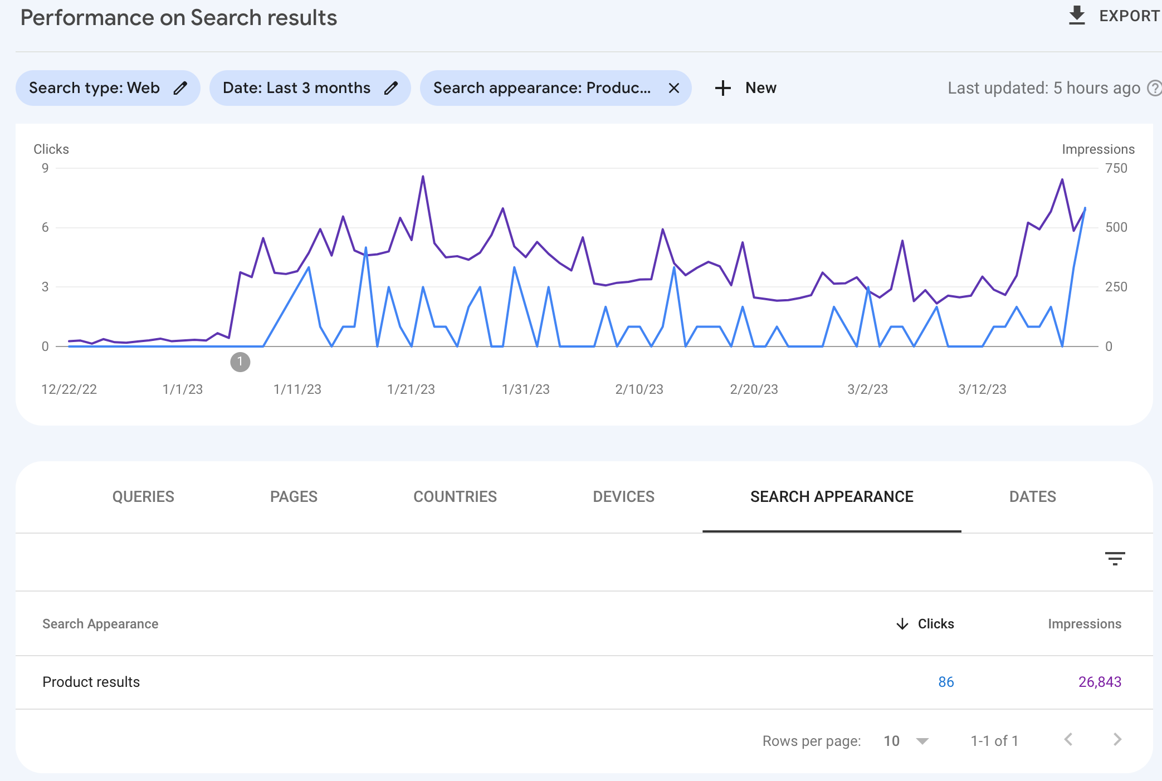1162x781 pixels.
Task: Go to the next page arrow
Action: click(x=1117, y=740)
